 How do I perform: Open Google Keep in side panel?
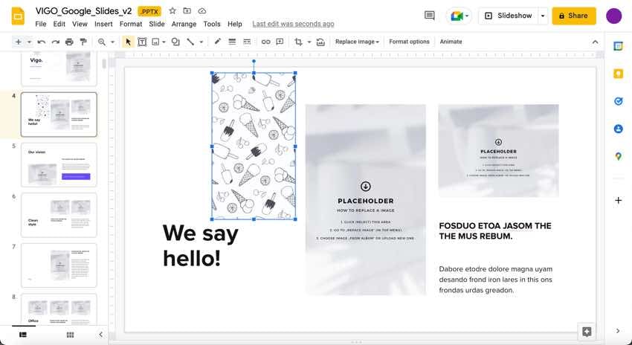tap(618, 74)
